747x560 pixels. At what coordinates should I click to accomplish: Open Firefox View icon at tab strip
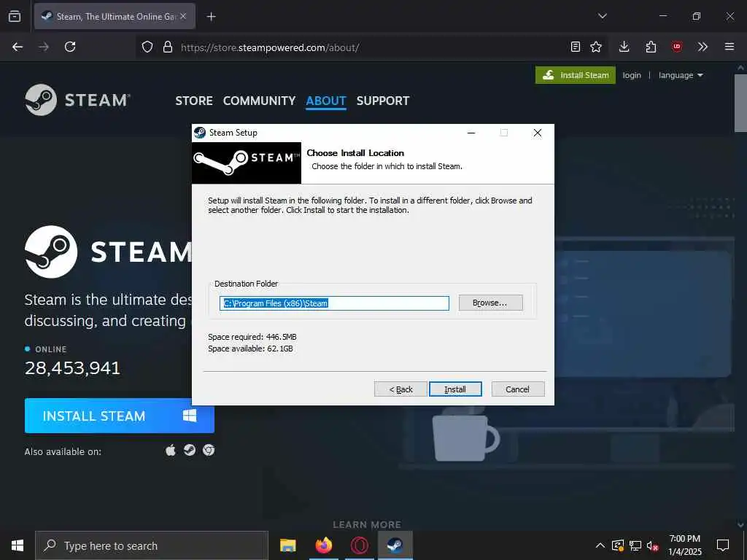15,16
